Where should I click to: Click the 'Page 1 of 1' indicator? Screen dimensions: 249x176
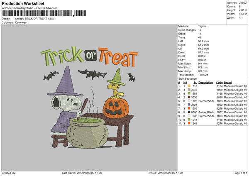240,173
